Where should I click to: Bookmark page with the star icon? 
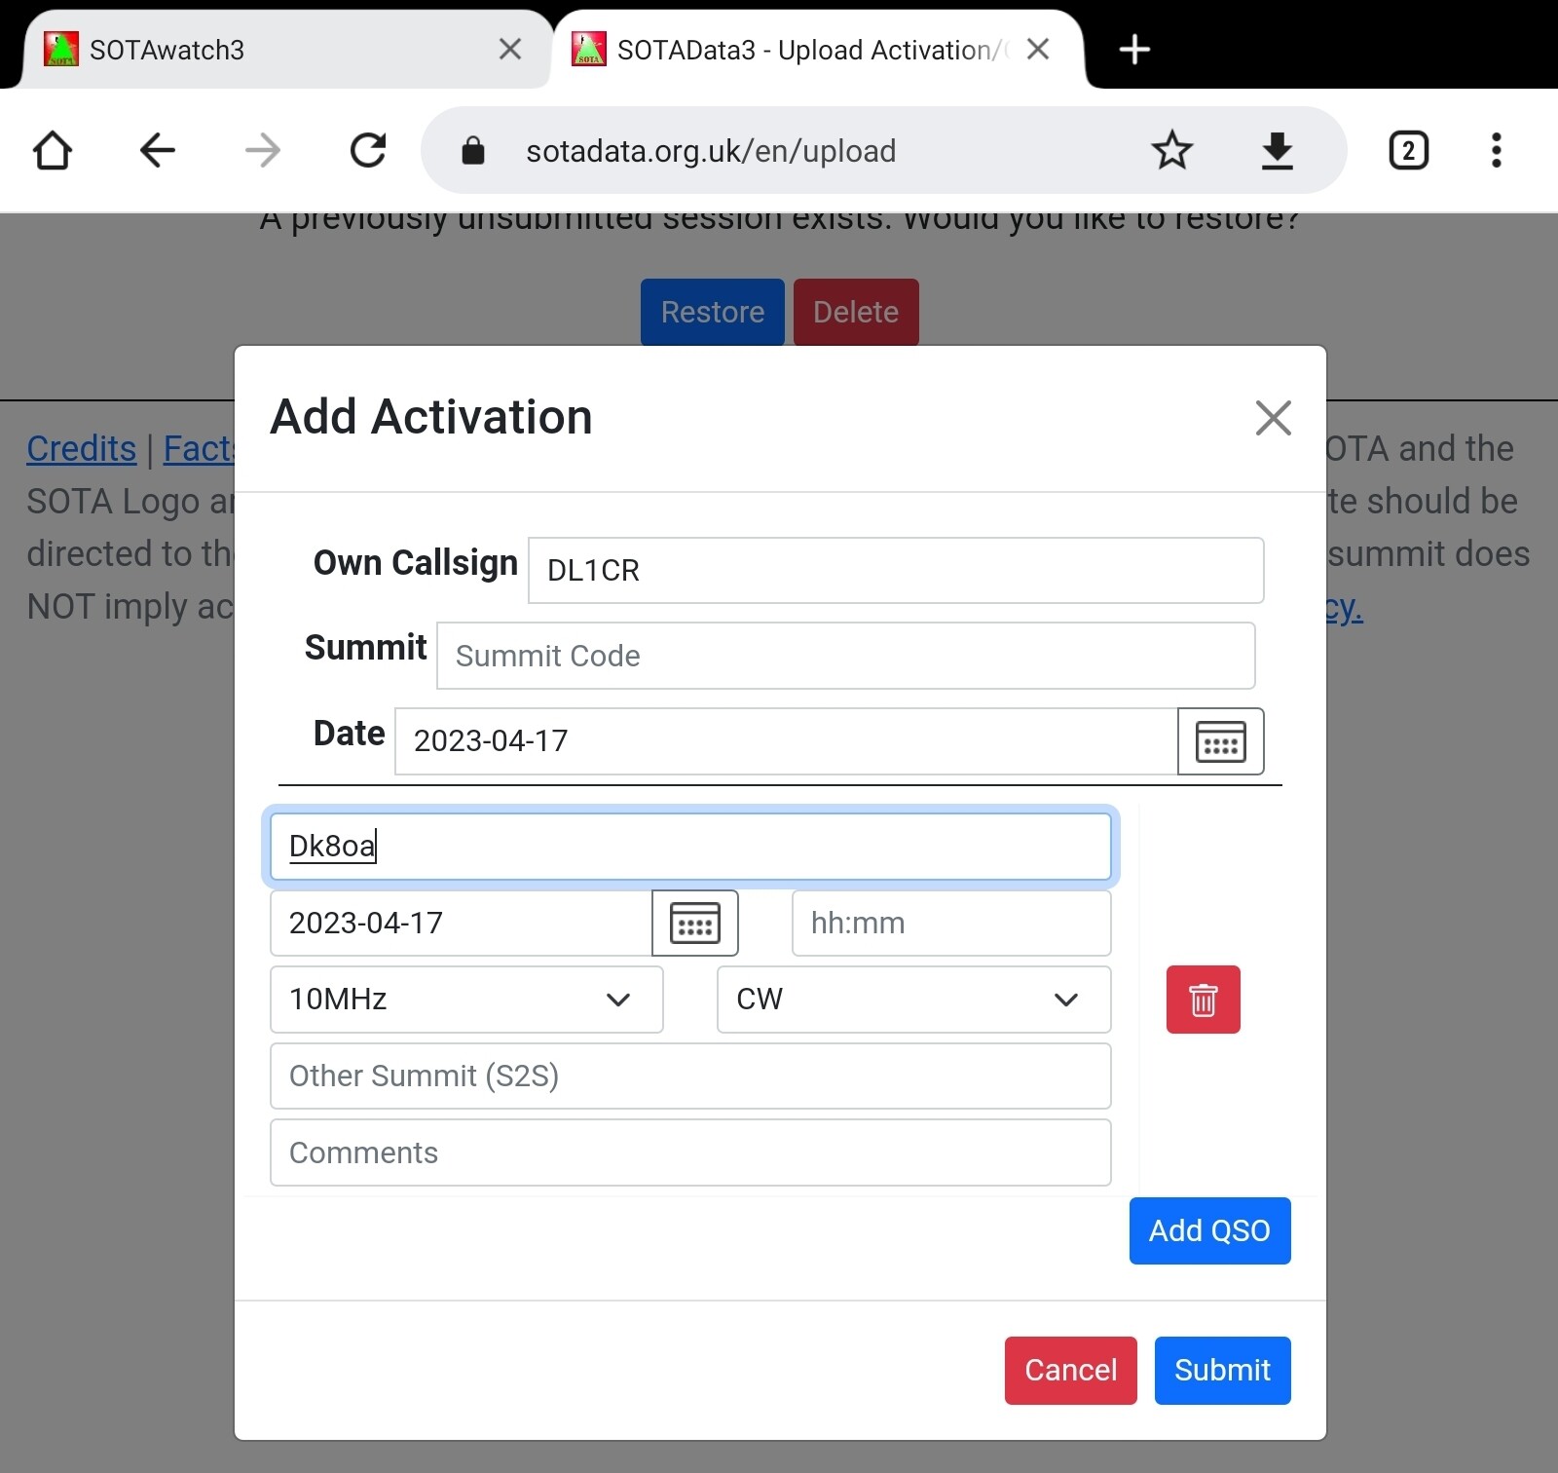point(1171,151)
